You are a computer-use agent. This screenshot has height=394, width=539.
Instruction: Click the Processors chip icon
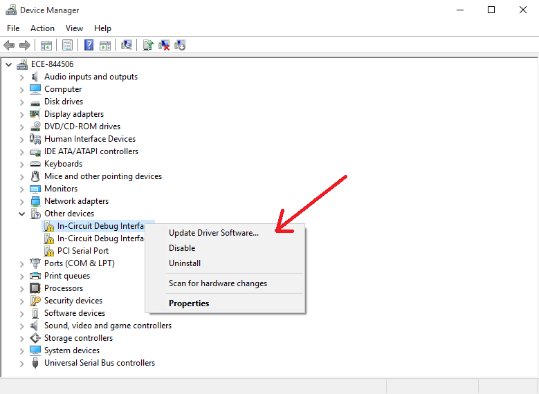click(35, 288)
